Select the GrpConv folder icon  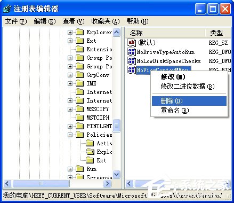tap(79, 75)
